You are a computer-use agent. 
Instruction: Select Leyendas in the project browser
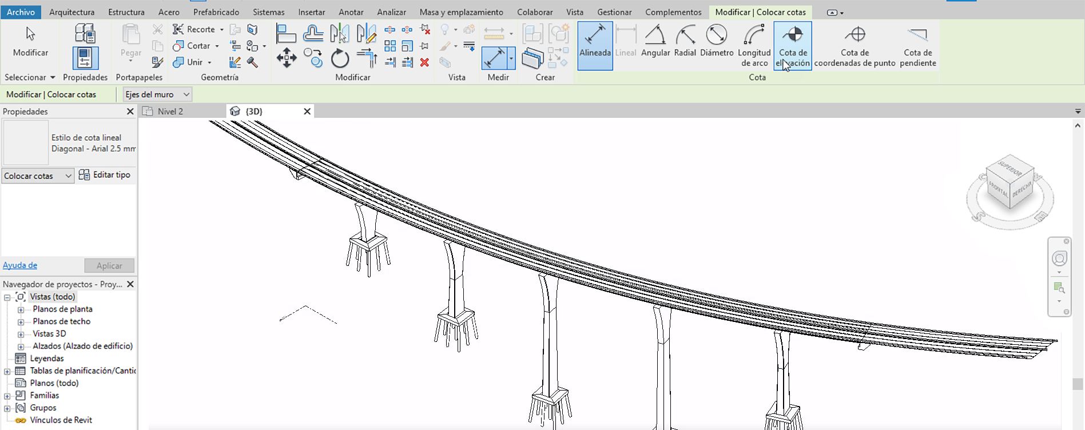click(x=47, y=359)
